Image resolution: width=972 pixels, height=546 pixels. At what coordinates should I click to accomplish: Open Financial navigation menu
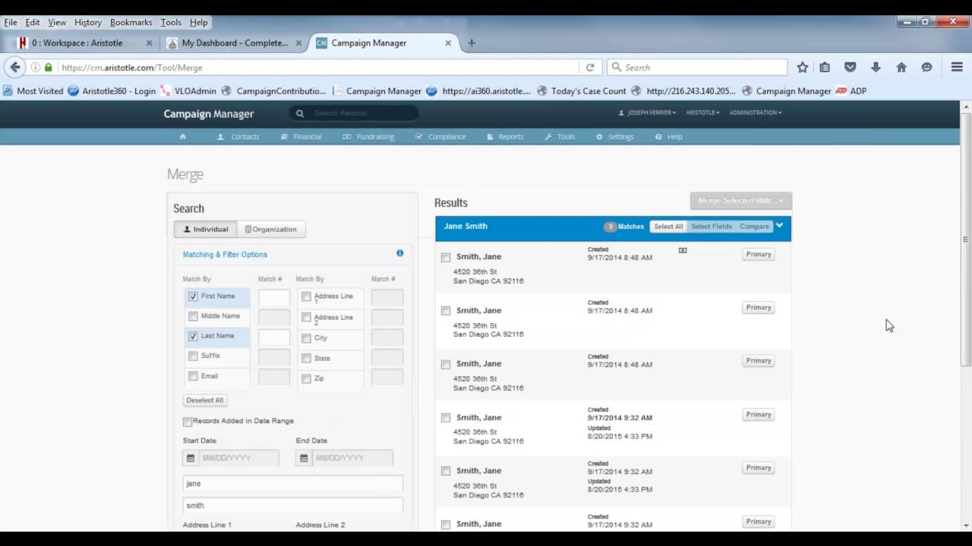[x=301, y=136]
